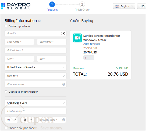146x131 pixels.
Task: Enable License to another person
Action: click(x=6, y=92)
